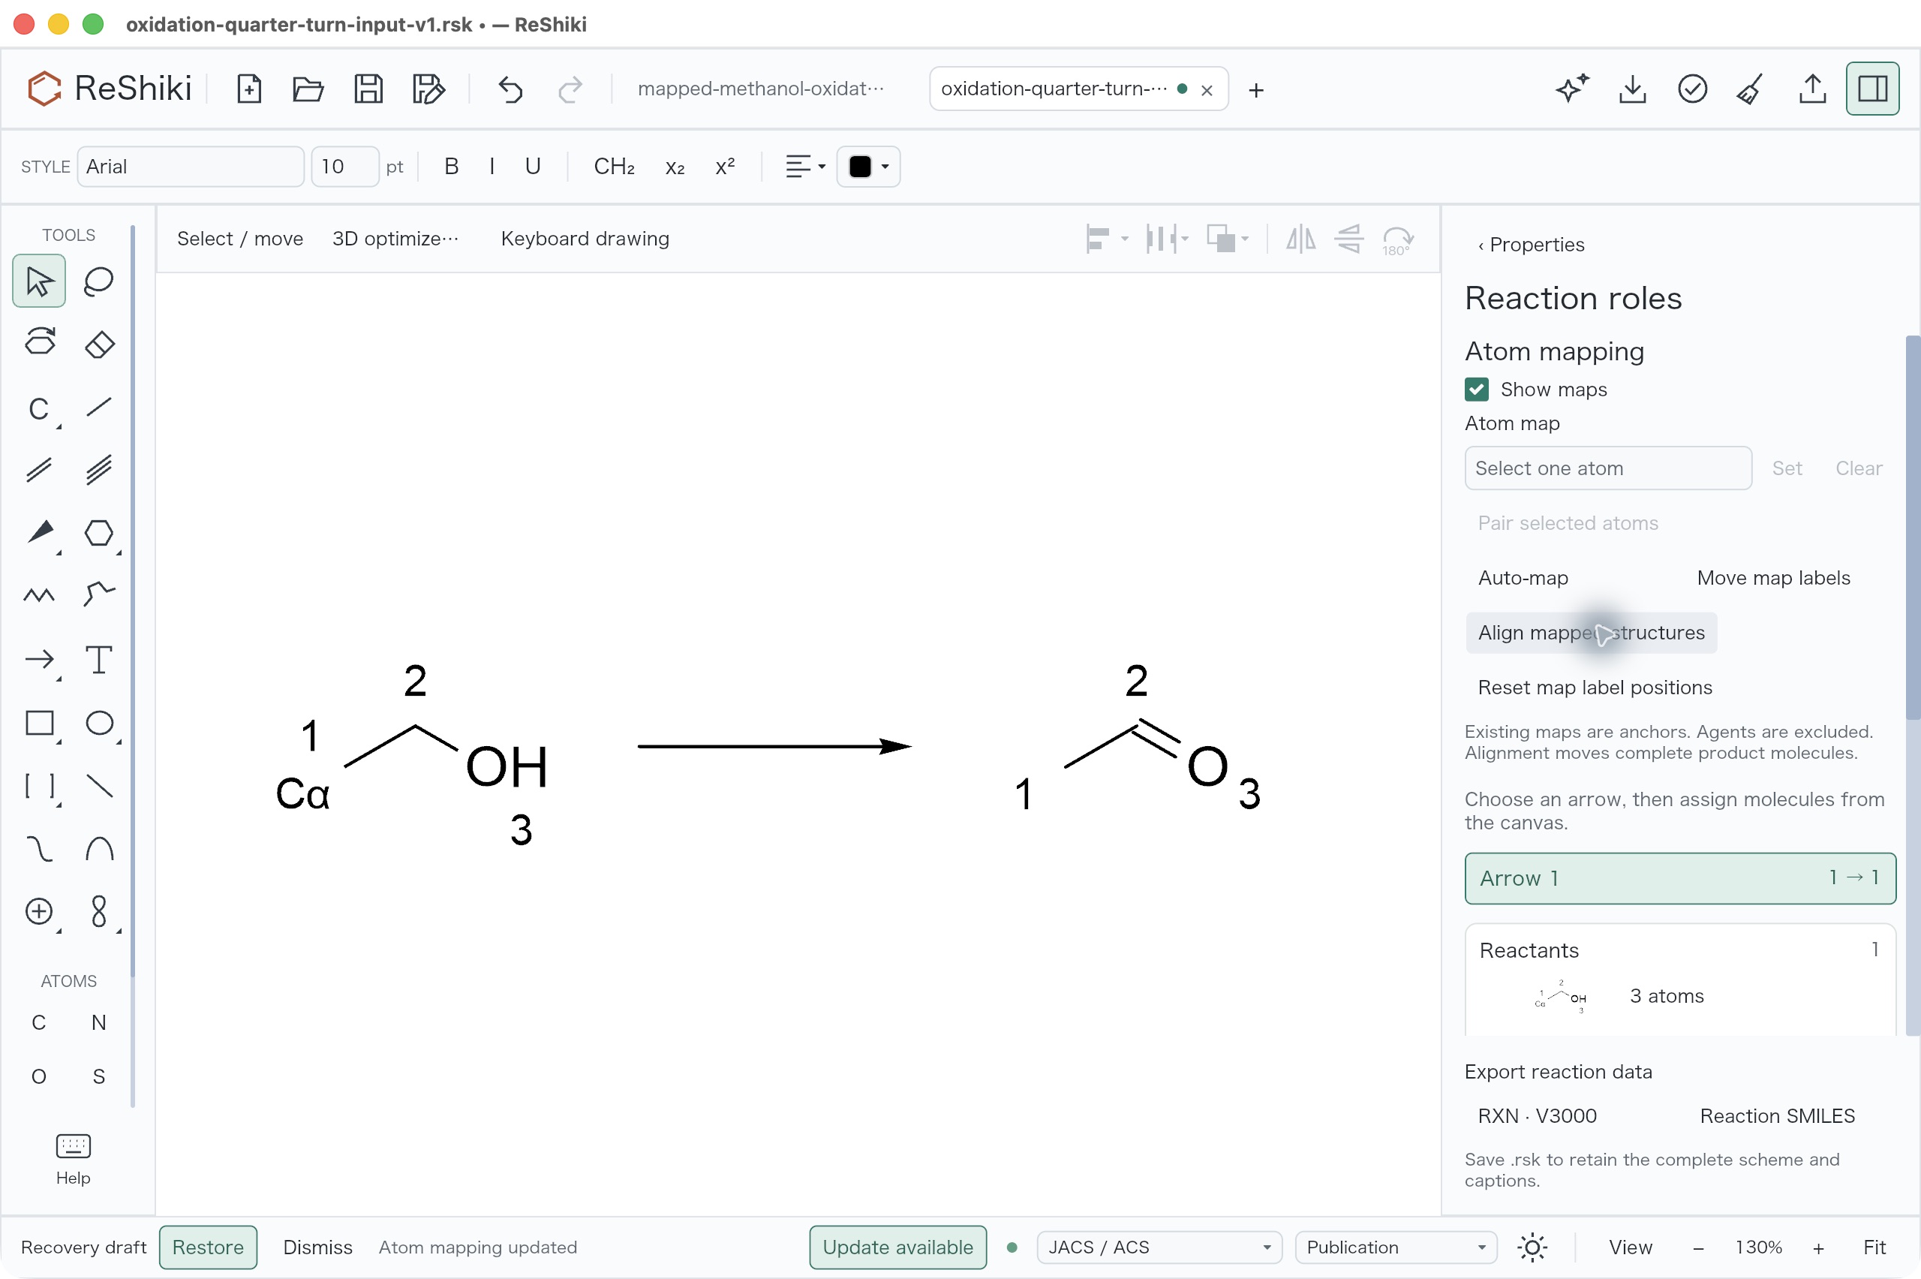Activate the reaction arrow tool
Image resolution: width=1921 pixels, height=1279 pixels.
(x=39, y=659)
